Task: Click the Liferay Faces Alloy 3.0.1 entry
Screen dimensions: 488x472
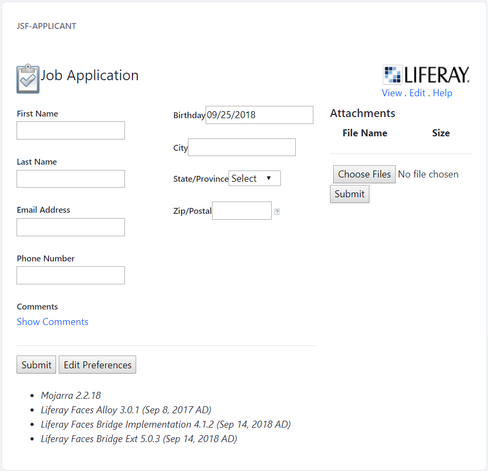Action: coord(126,409)
